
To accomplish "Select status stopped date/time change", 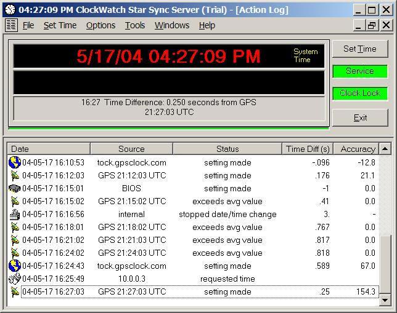I will [x=227, y=215].
